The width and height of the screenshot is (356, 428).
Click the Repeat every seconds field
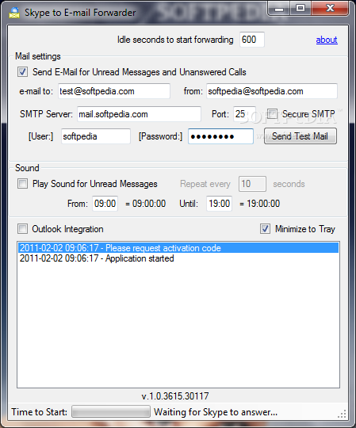coord(252,184)
